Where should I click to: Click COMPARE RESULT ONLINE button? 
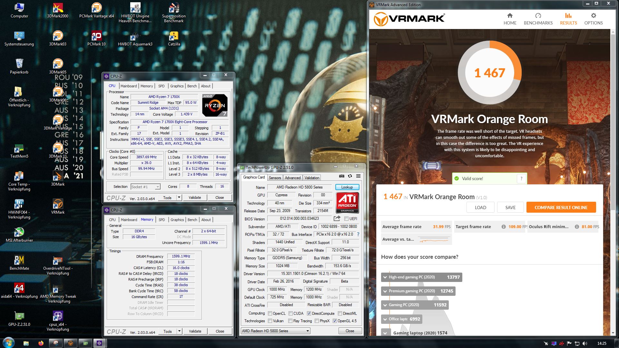[x=561, y=208]
